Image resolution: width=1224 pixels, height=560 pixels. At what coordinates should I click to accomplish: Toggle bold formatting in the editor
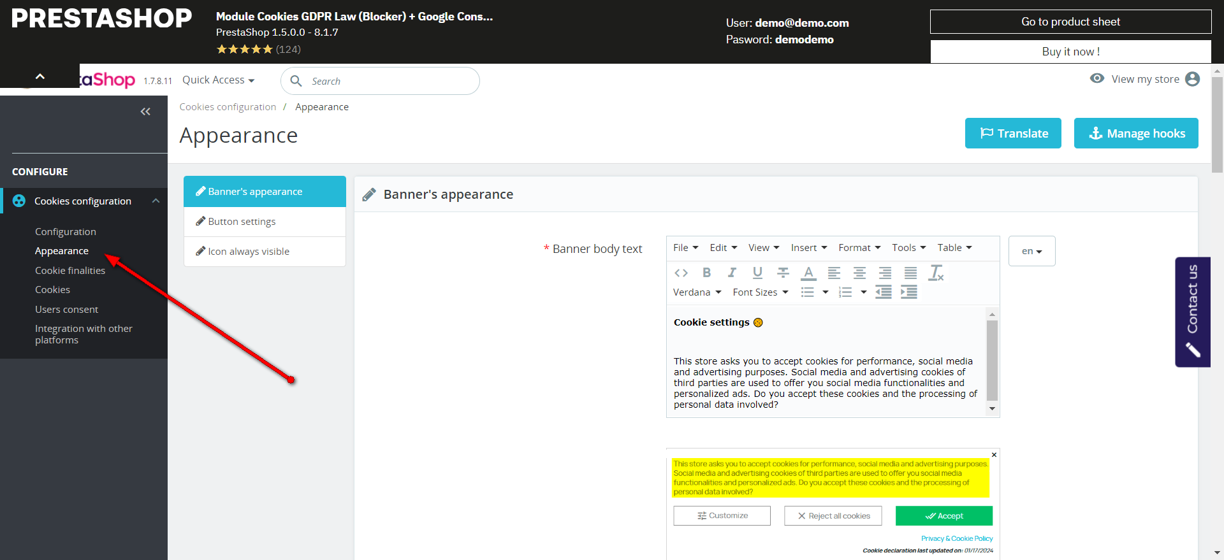tap(706, 273)
